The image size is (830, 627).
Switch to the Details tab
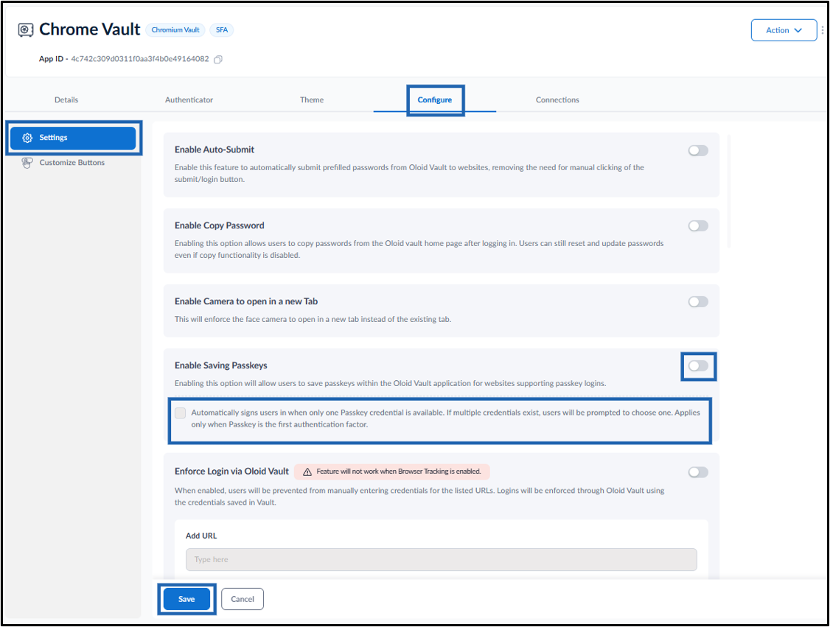pos(66,99)
